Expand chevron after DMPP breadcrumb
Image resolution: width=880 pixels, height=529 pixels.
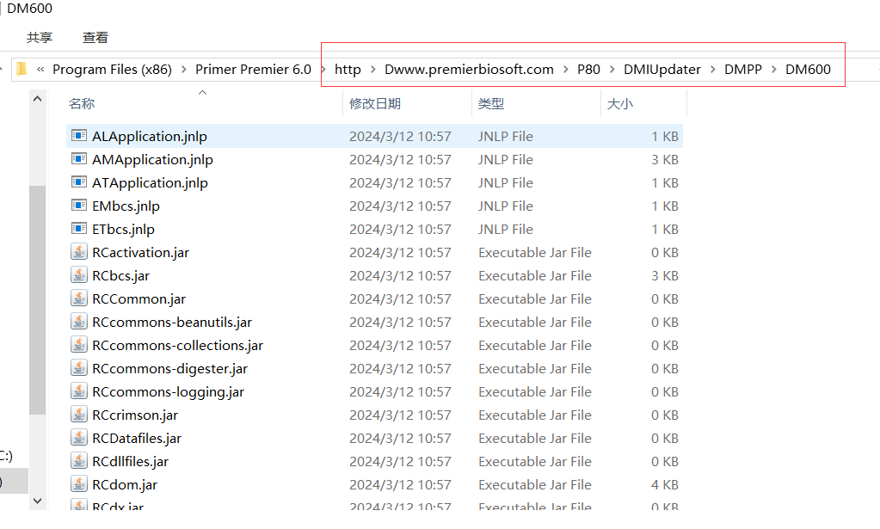[x=774, y=69]
